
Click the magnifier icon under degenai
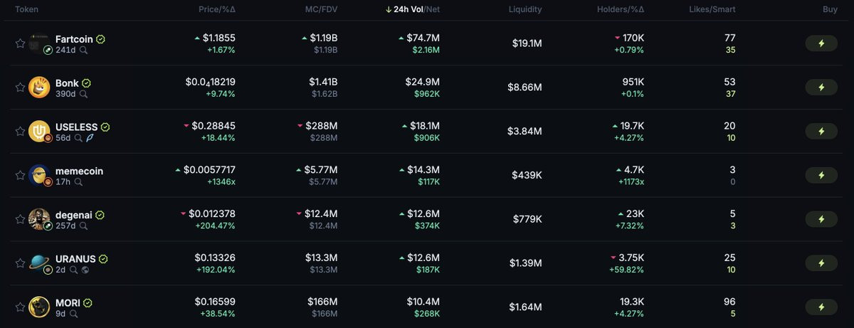click(x=83, y=226)
